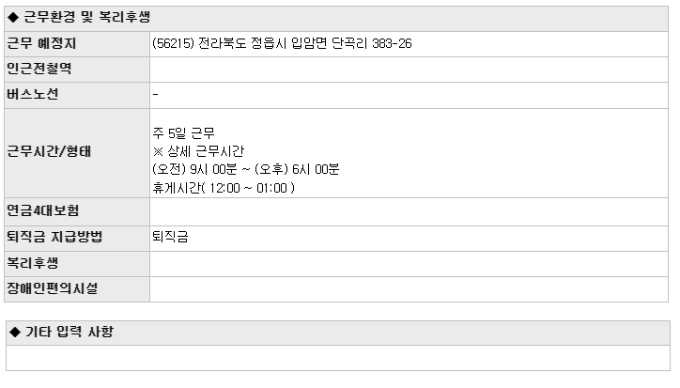The width and height of the screenshot is (680, 388).
Task: Click the empty 복리후생 value cell
Action: click(x=409, y=264)
